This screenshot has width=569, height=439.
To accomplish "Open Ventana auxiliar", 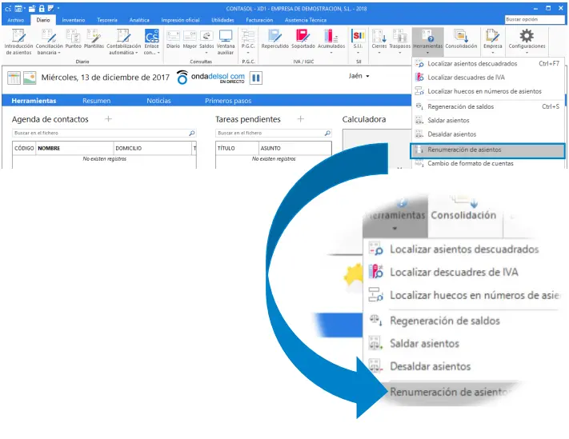I will coord(226,42).
